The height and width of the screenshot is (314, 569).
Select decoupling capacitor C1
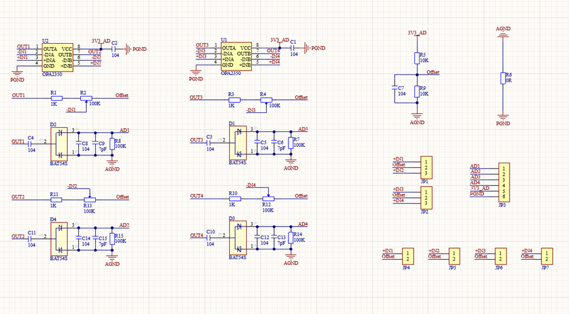pyautogui.click(x=293, y=48)
